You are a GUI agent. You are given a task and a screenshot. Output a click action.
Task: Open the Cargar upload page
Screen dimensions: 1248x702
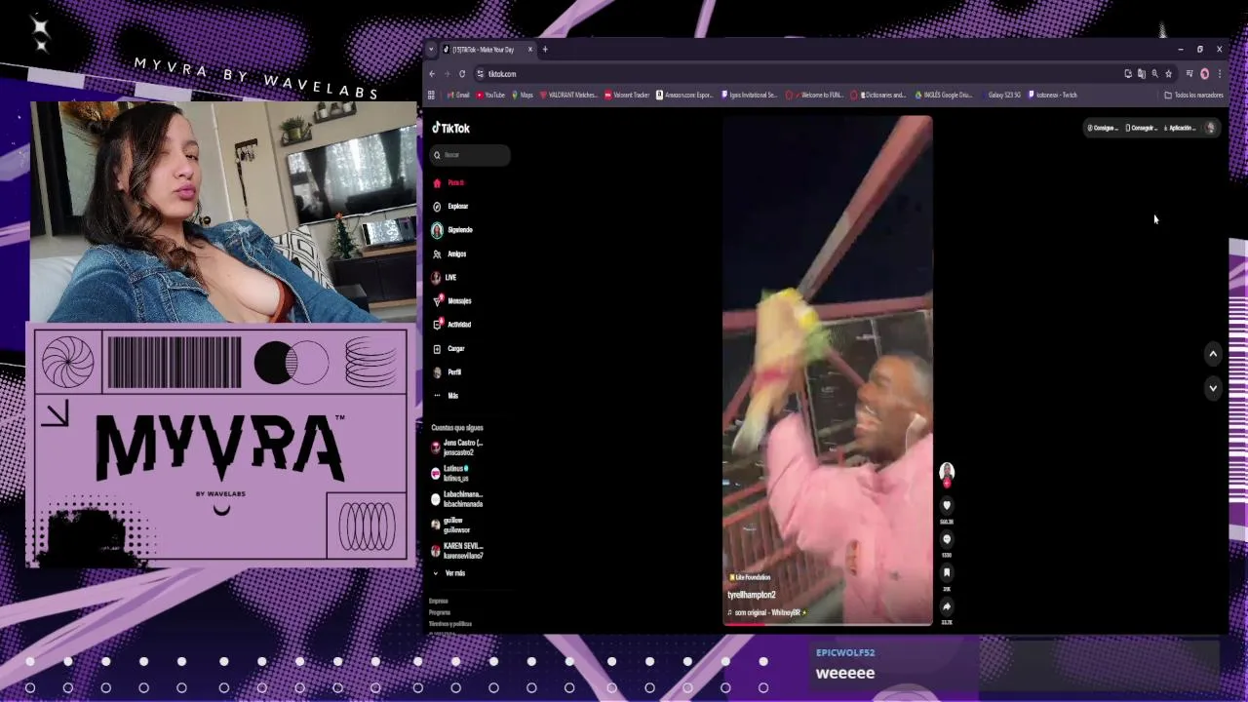(x=448, y=348)
